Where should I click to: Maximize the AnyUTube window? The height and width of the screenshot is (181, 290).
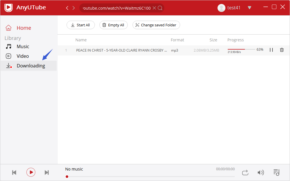(x=274, y=7)
